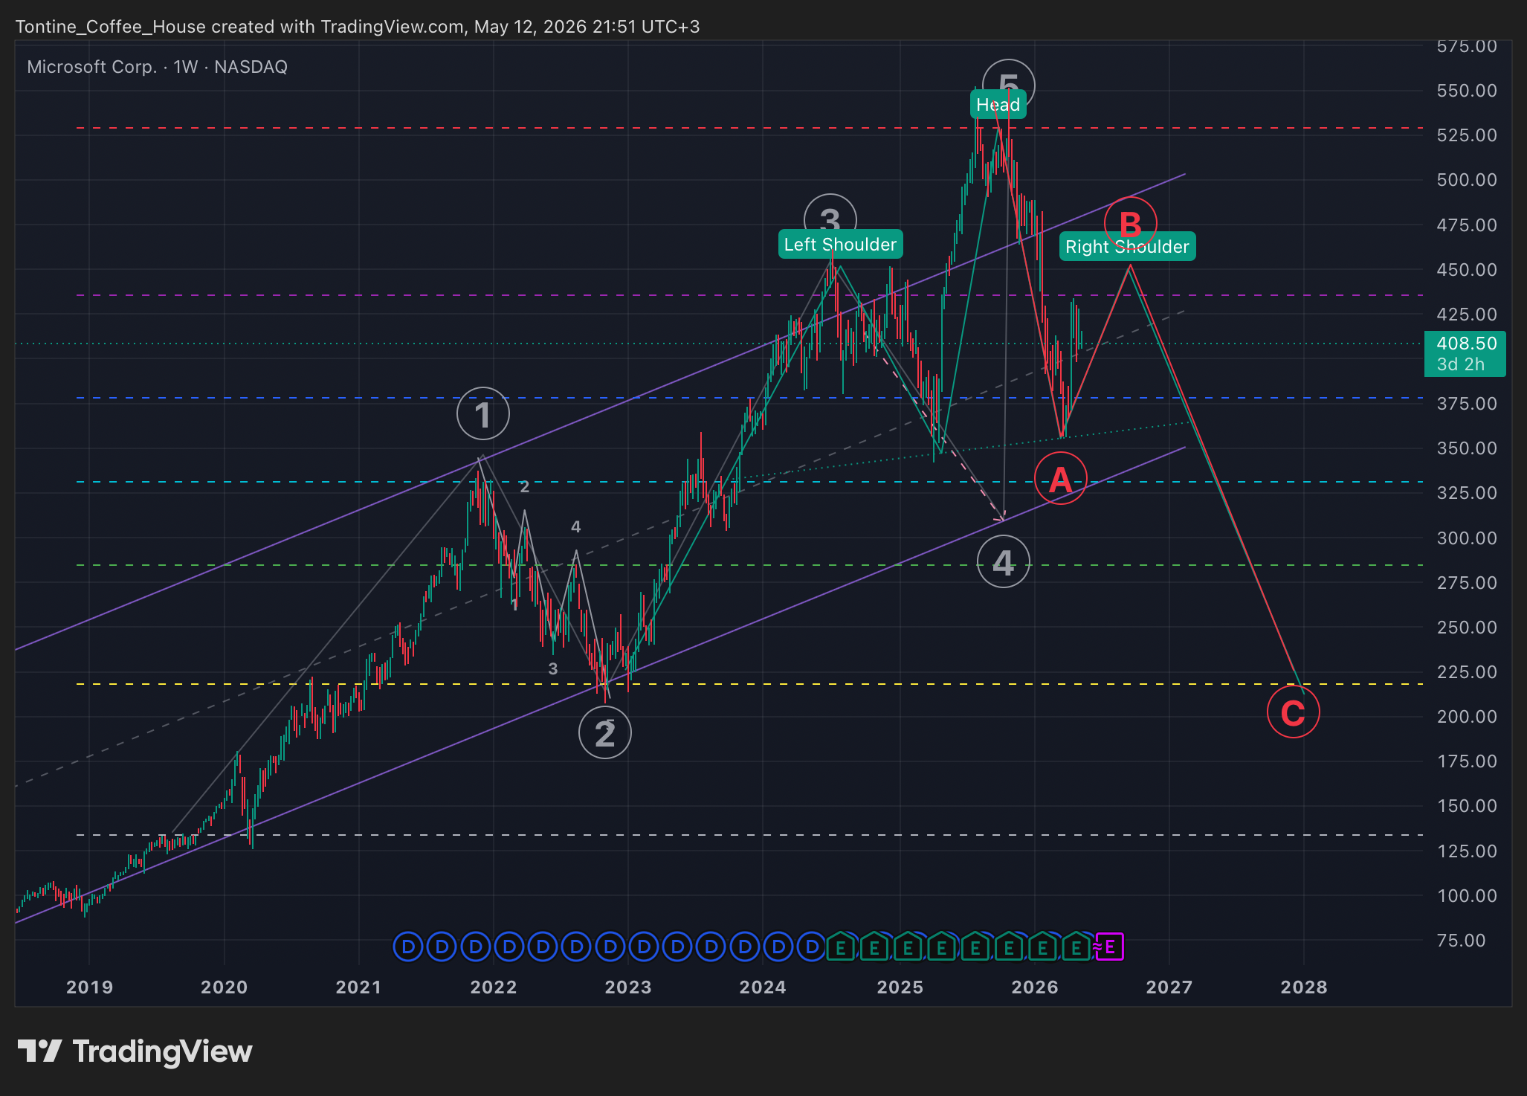
Task: Click the leftmost blue D dividend marker
Action: 407,947
